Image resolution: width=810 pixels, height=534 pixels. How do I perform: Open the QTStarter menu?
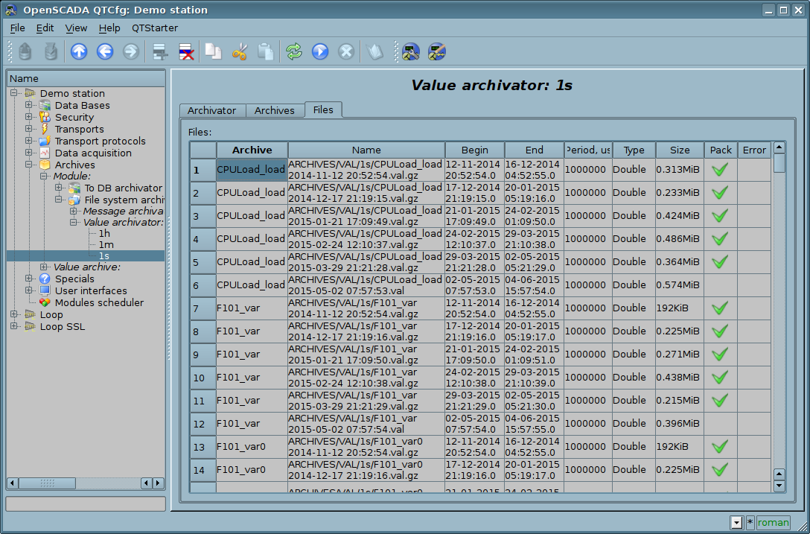[x=155, y=28]
